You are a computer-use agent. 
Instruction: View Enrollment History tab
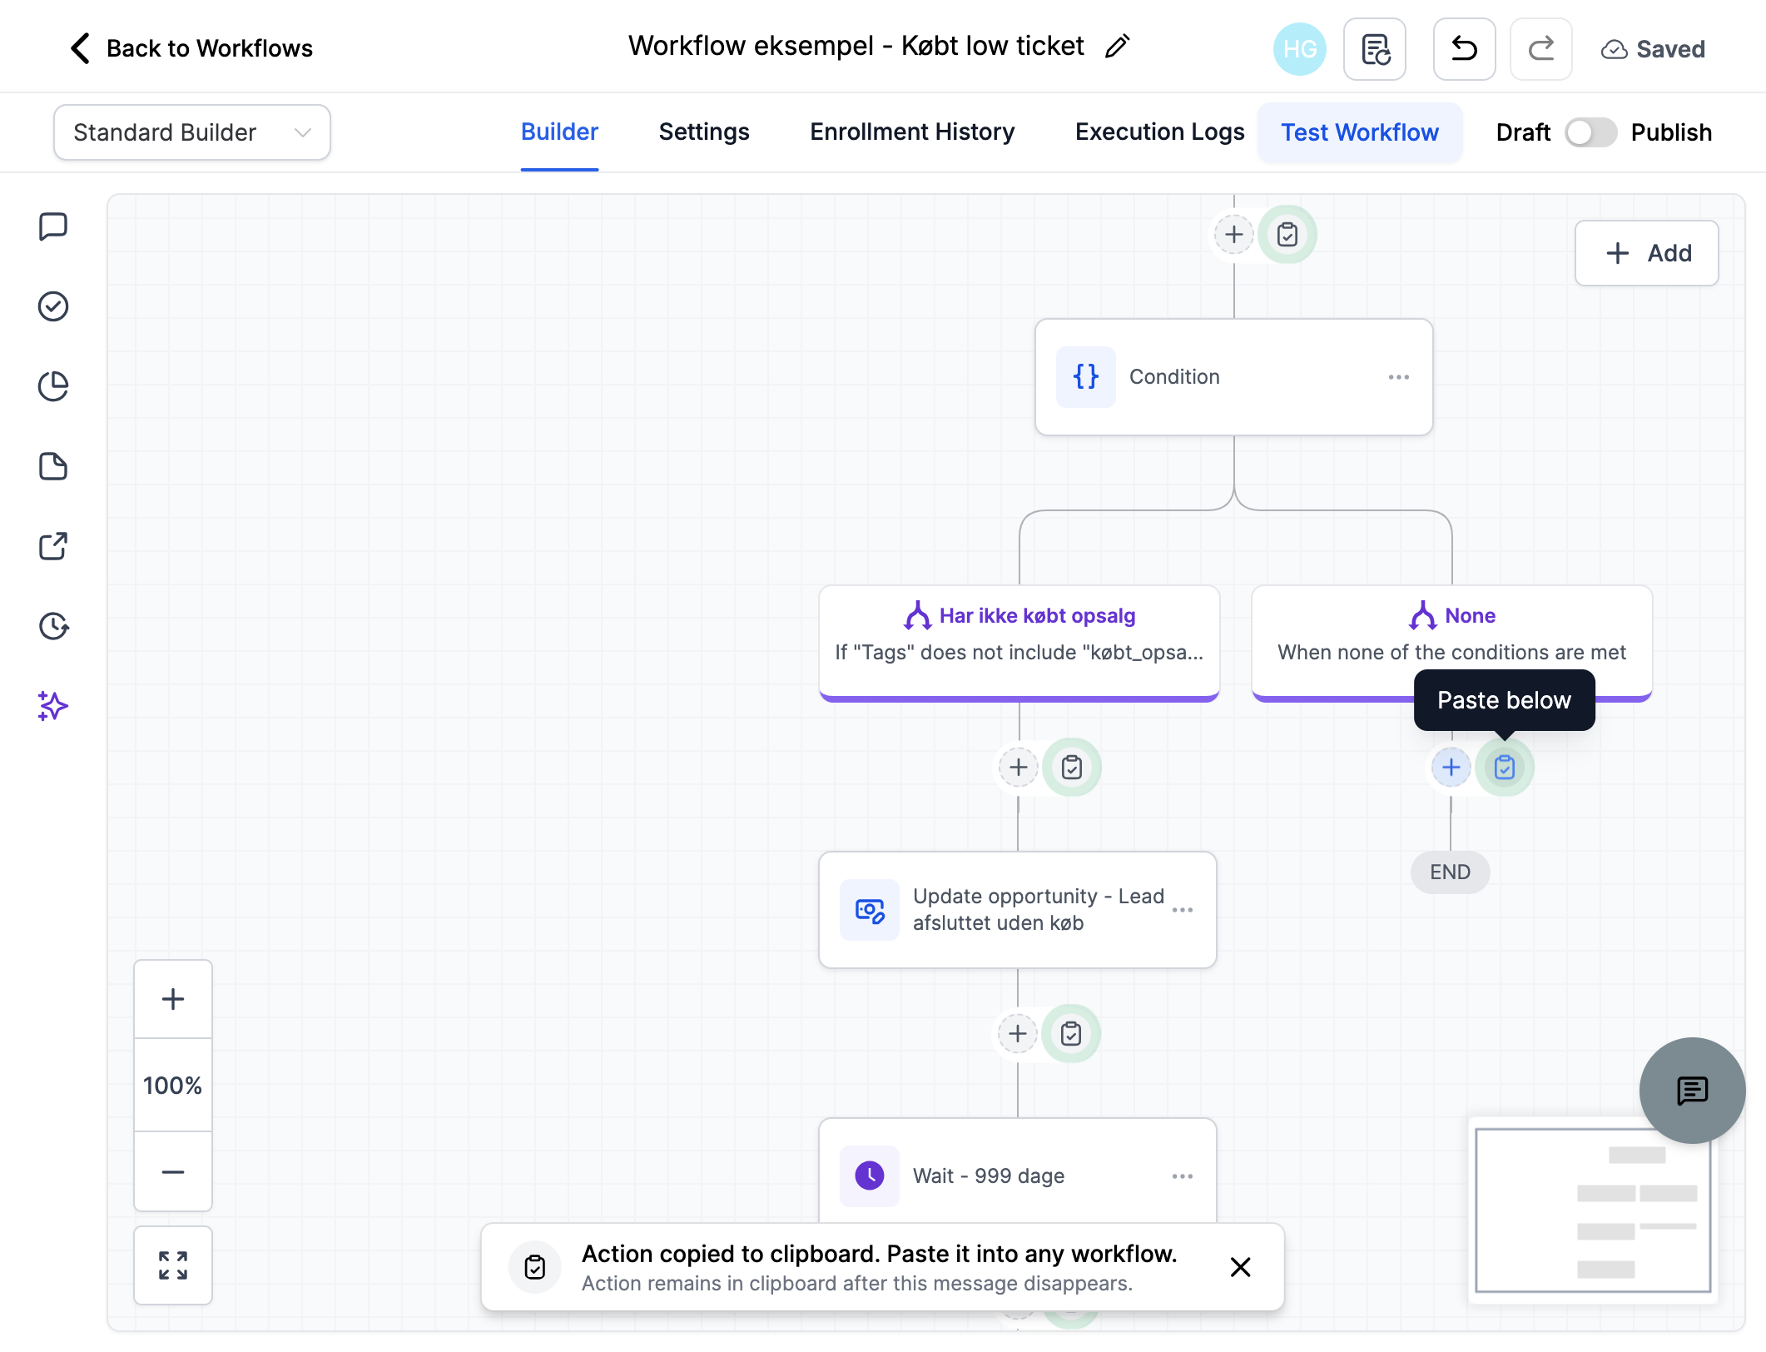pos(912,132)
